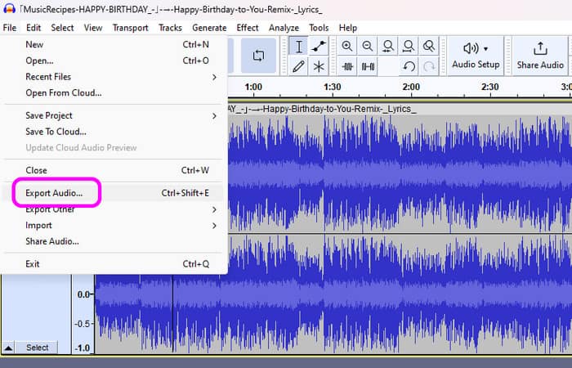
Task: Click the 2:00 mark on the timeline
Action: point(411,87)
